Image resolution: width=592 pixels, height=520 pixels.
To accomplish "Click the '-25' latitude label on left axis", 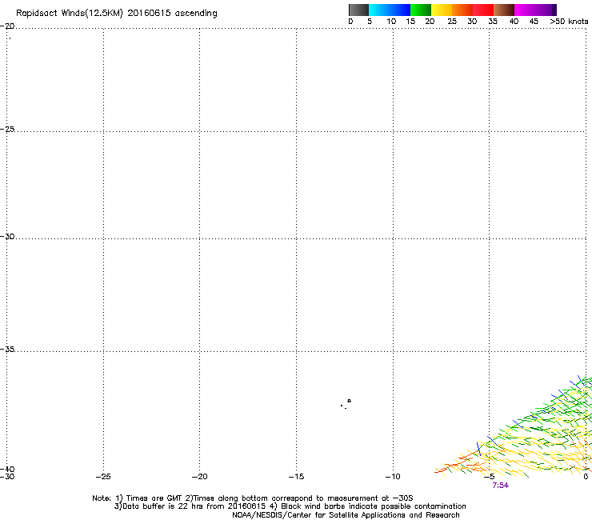I will 7,129.
